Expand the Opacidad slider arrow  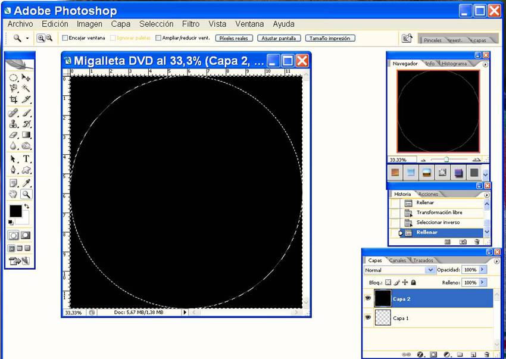[x=483, y=270]
